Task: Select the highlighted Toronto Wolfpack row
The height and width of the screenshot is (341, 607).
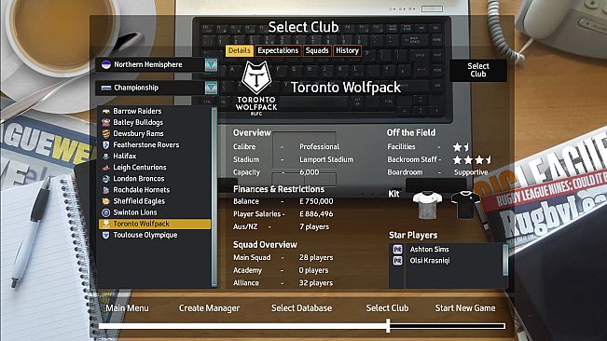Action: pos(155,224)
